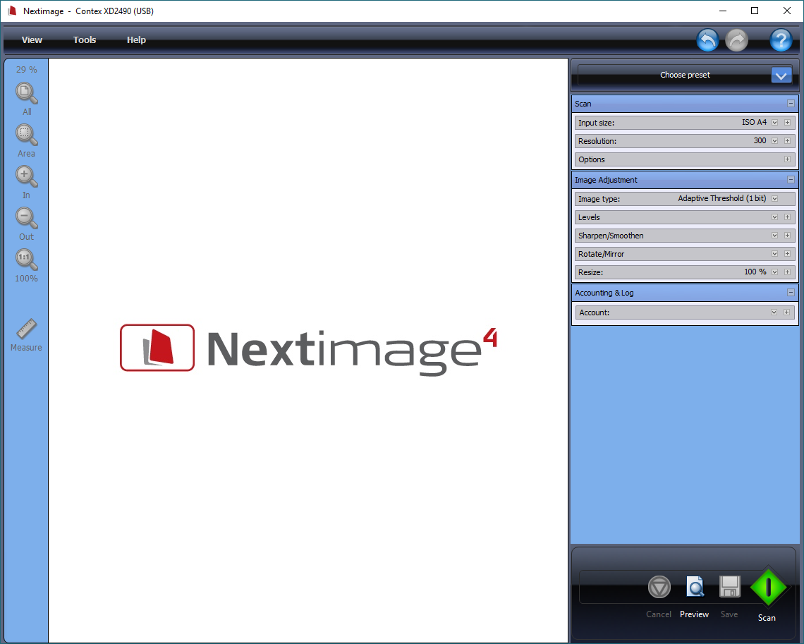This screenshot has width=804, height=644.
Task: Click the Zoom In magnifier
Action: [26, 176]
